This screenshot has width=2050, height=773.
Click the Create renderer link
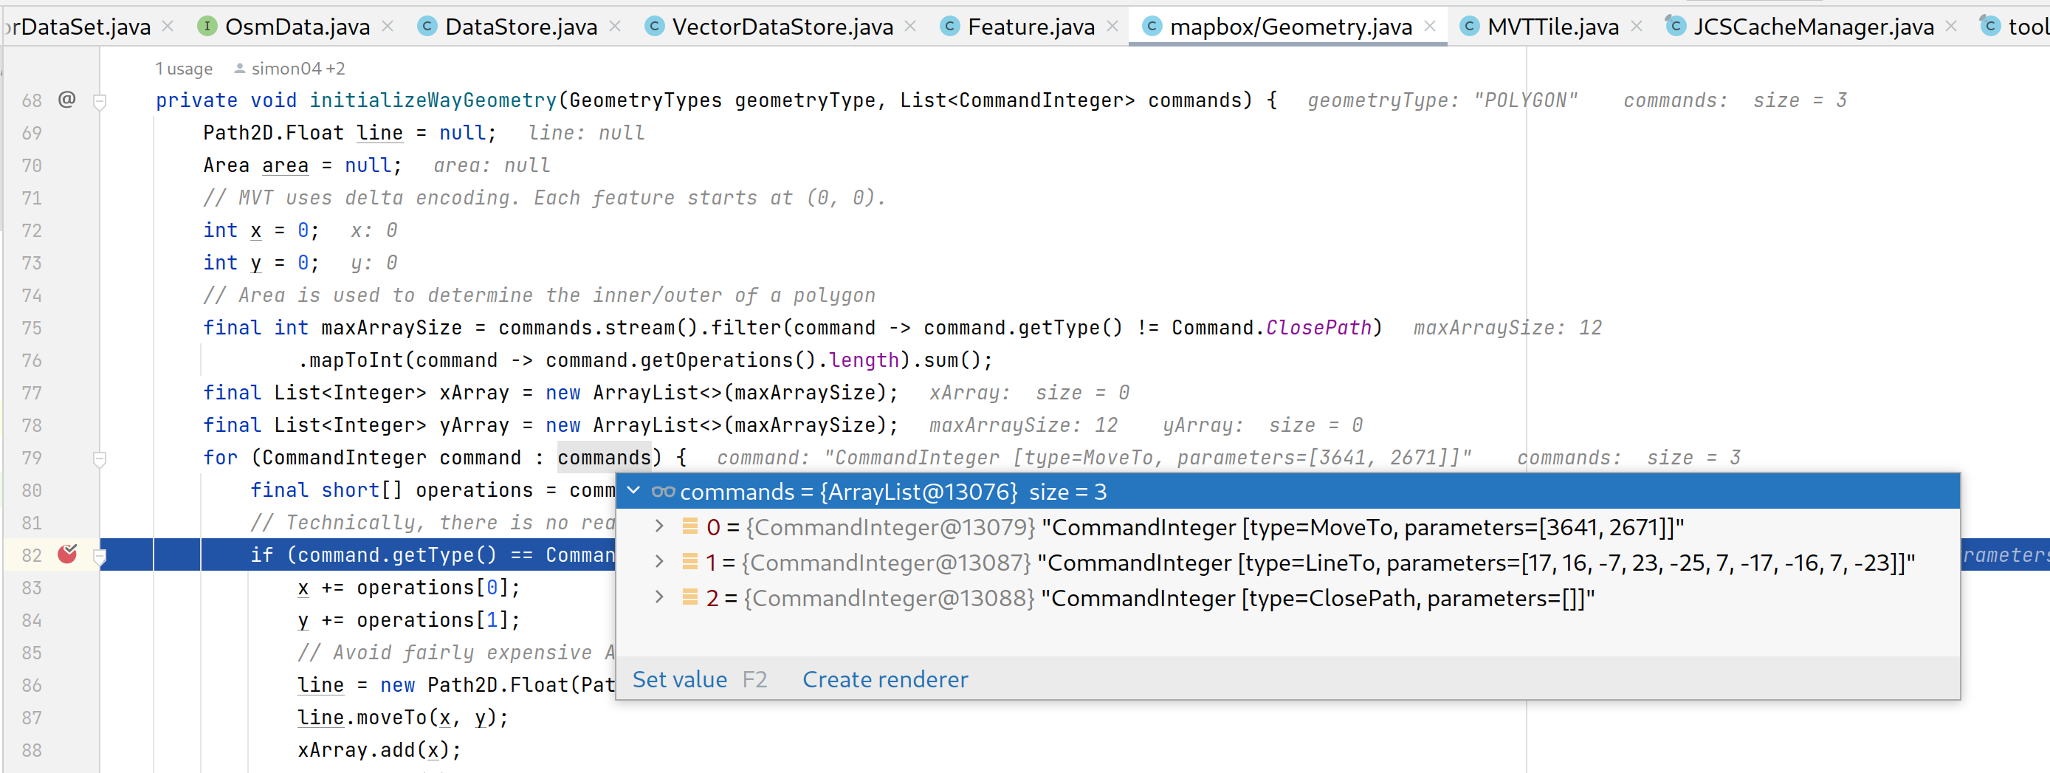click(x=885, y=679)
